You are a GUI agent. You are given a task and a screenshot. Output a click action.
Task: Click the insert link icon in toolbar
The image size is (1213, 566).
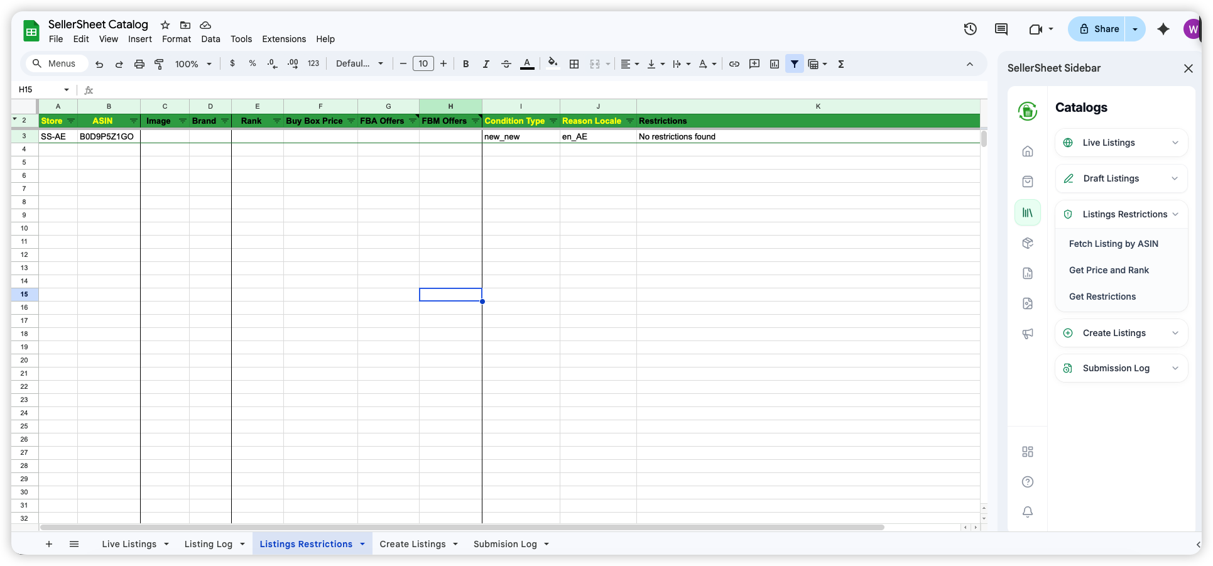click(x=734, y=63)
